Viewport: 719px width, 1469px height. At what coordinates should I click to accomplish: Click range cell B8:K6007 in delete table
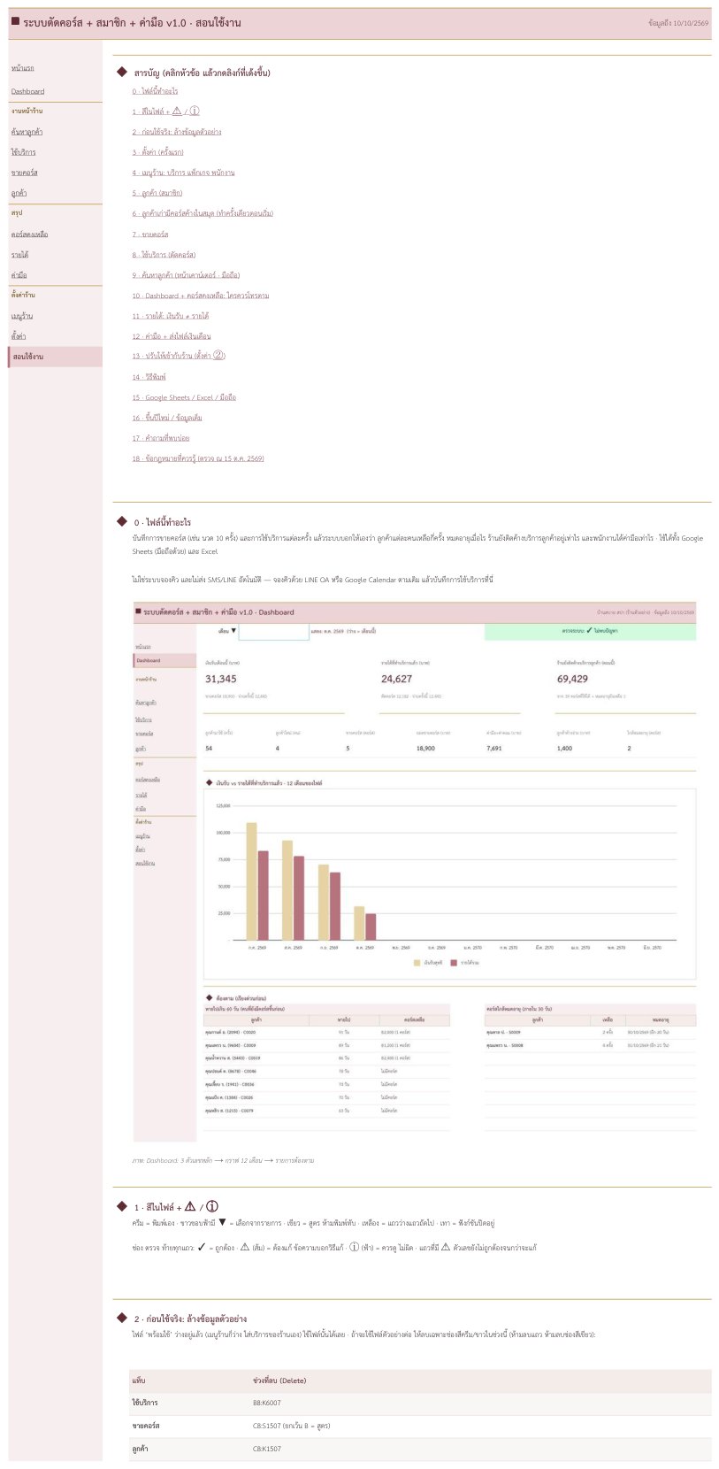(267, 1403)
